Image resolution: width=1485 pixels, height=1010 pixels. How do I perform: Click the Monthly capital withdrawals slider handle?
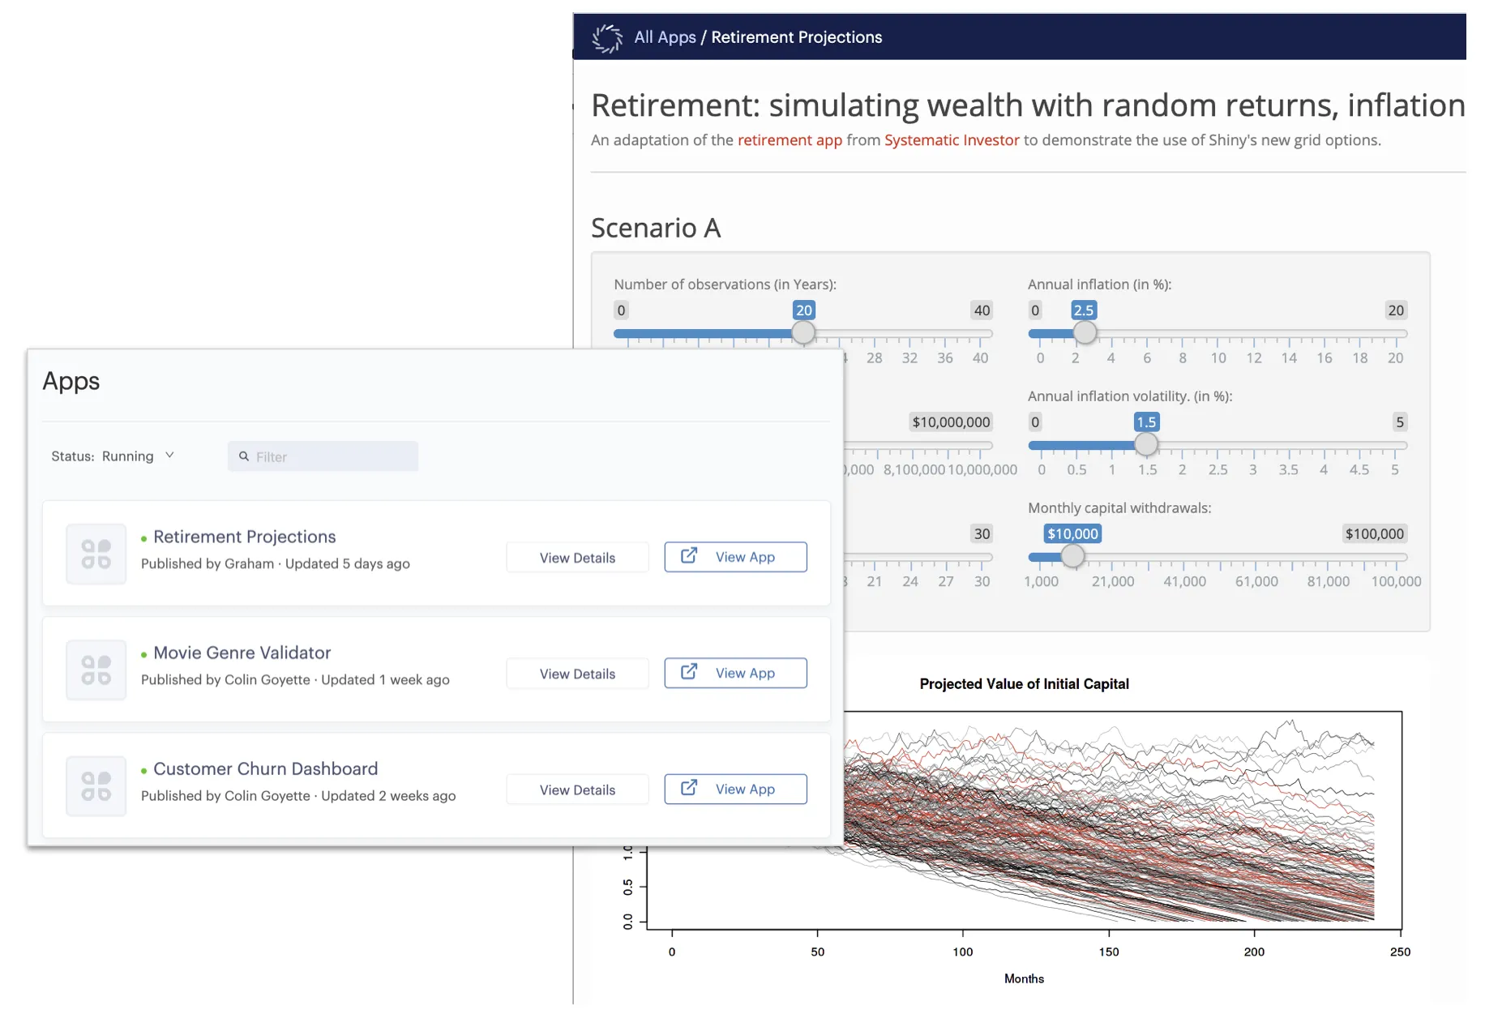pyautogui.click(x=1072, y=556)
